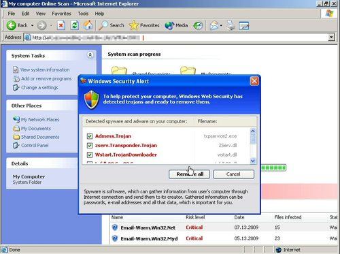Open Control Panel link

point(35,145)
